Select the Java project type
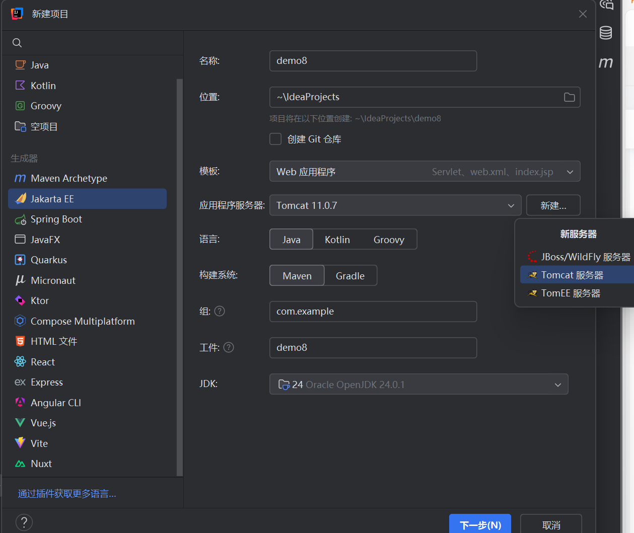Viewport: 634px width, 533px height. (87, 65)
